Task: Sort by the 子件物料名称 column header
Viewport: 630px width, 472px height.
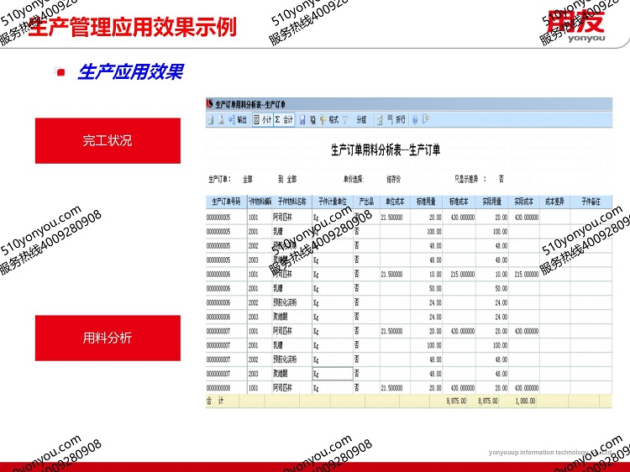Action: point(291,202)
